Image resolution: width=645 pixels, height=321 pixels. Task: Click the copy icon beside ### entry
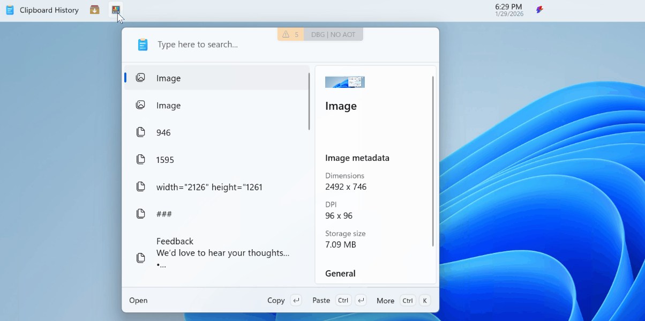140,214
